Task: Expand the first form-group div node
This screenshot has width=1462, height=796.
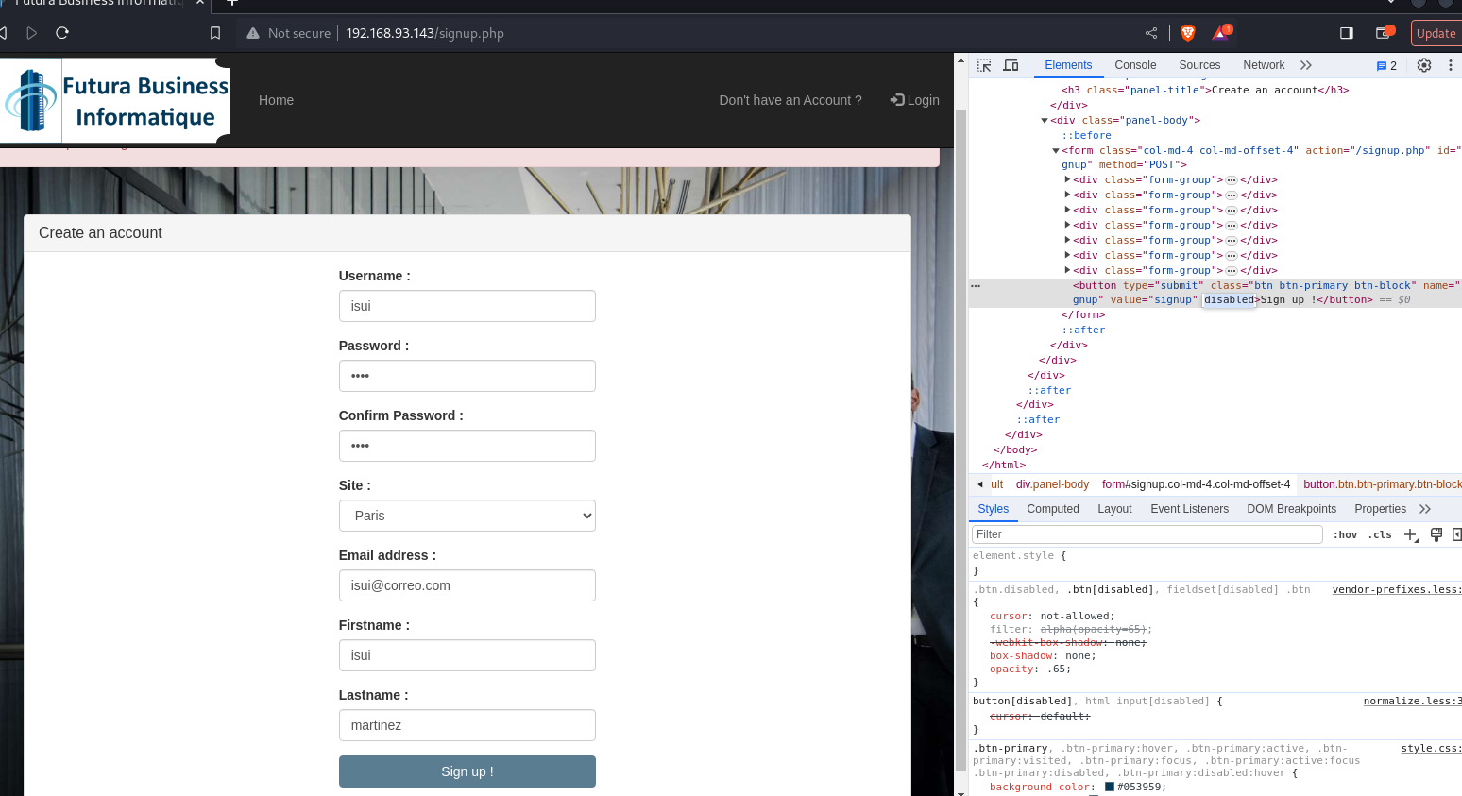Action: pyautogui.click(x=1067, y=179)
